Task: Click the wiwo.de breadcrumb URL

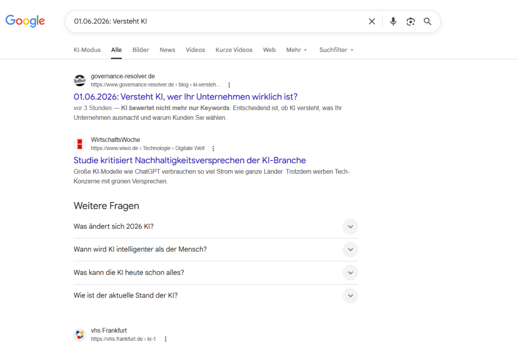Action: point(148,148)
